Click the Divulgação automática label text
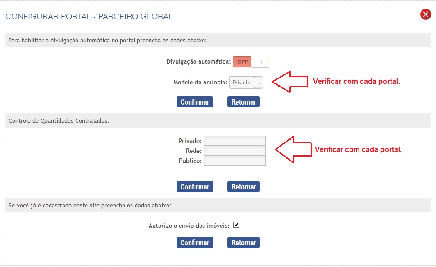436x267 pixels. pyautogui.click(x=199, y=61)
